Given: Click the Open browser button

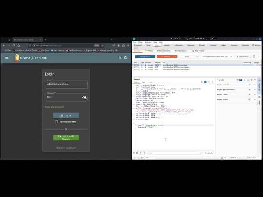Looking at the screenshot, I should pos(242,57).
